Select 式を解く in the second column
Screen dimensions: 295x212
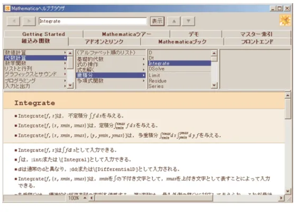point(110,69)
